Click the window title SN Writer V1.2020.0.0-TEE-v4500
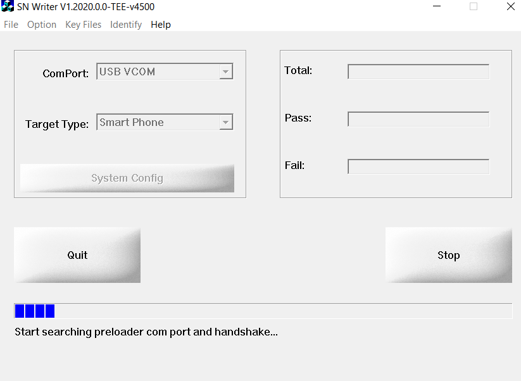 pyautogui.click(x=85, y=6)
